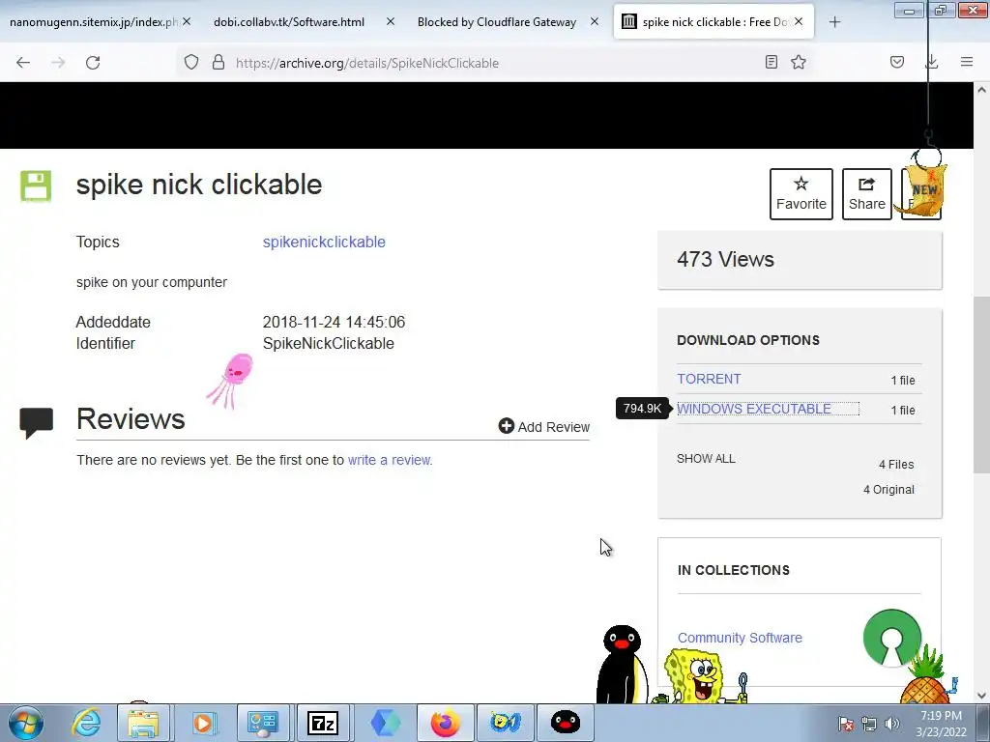
Task: Switch to Blocked by Cloudflare Gateway tab
Action: [497, 22]
